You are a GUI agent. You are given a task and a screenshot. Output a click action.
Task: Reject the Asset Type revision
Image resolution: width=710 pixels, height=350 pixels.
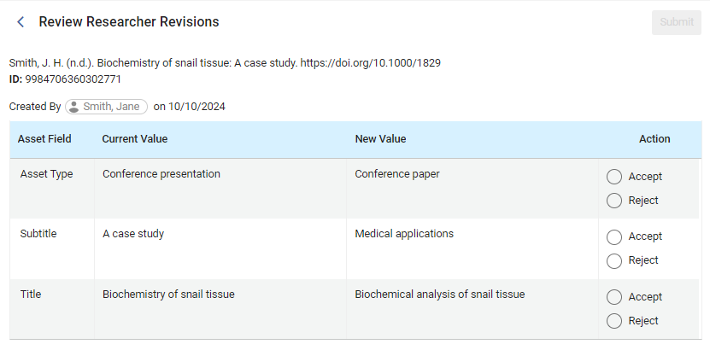coord(613,201)
